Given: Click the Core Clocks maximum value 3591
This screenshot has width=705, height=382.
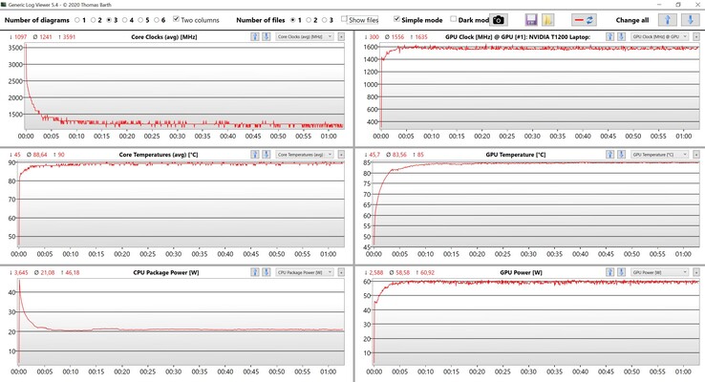Looking at the screenshot, I should [69, 37].
